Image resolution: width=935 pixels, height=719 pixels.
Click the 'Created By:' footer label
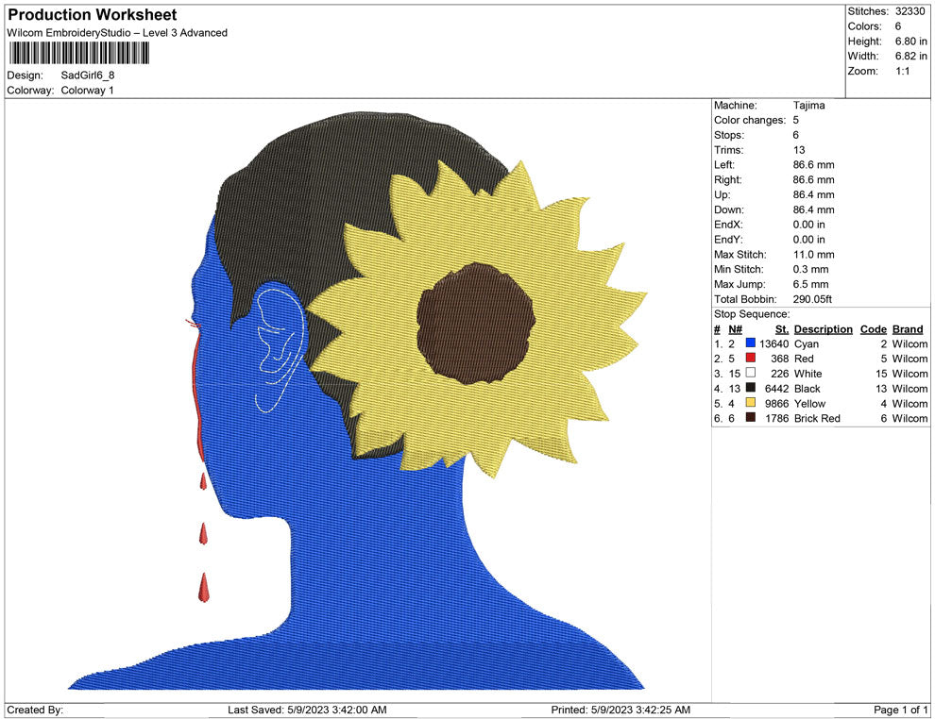[x=35, y=710]
